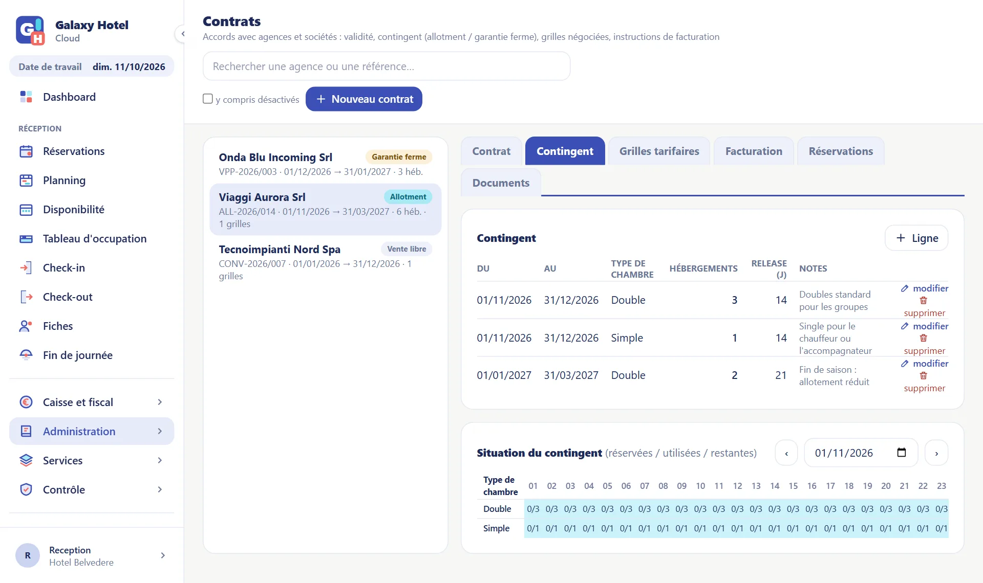This screenshot has width=983, height=583.
Task: Open Fiches people icon
Action: 26,326
